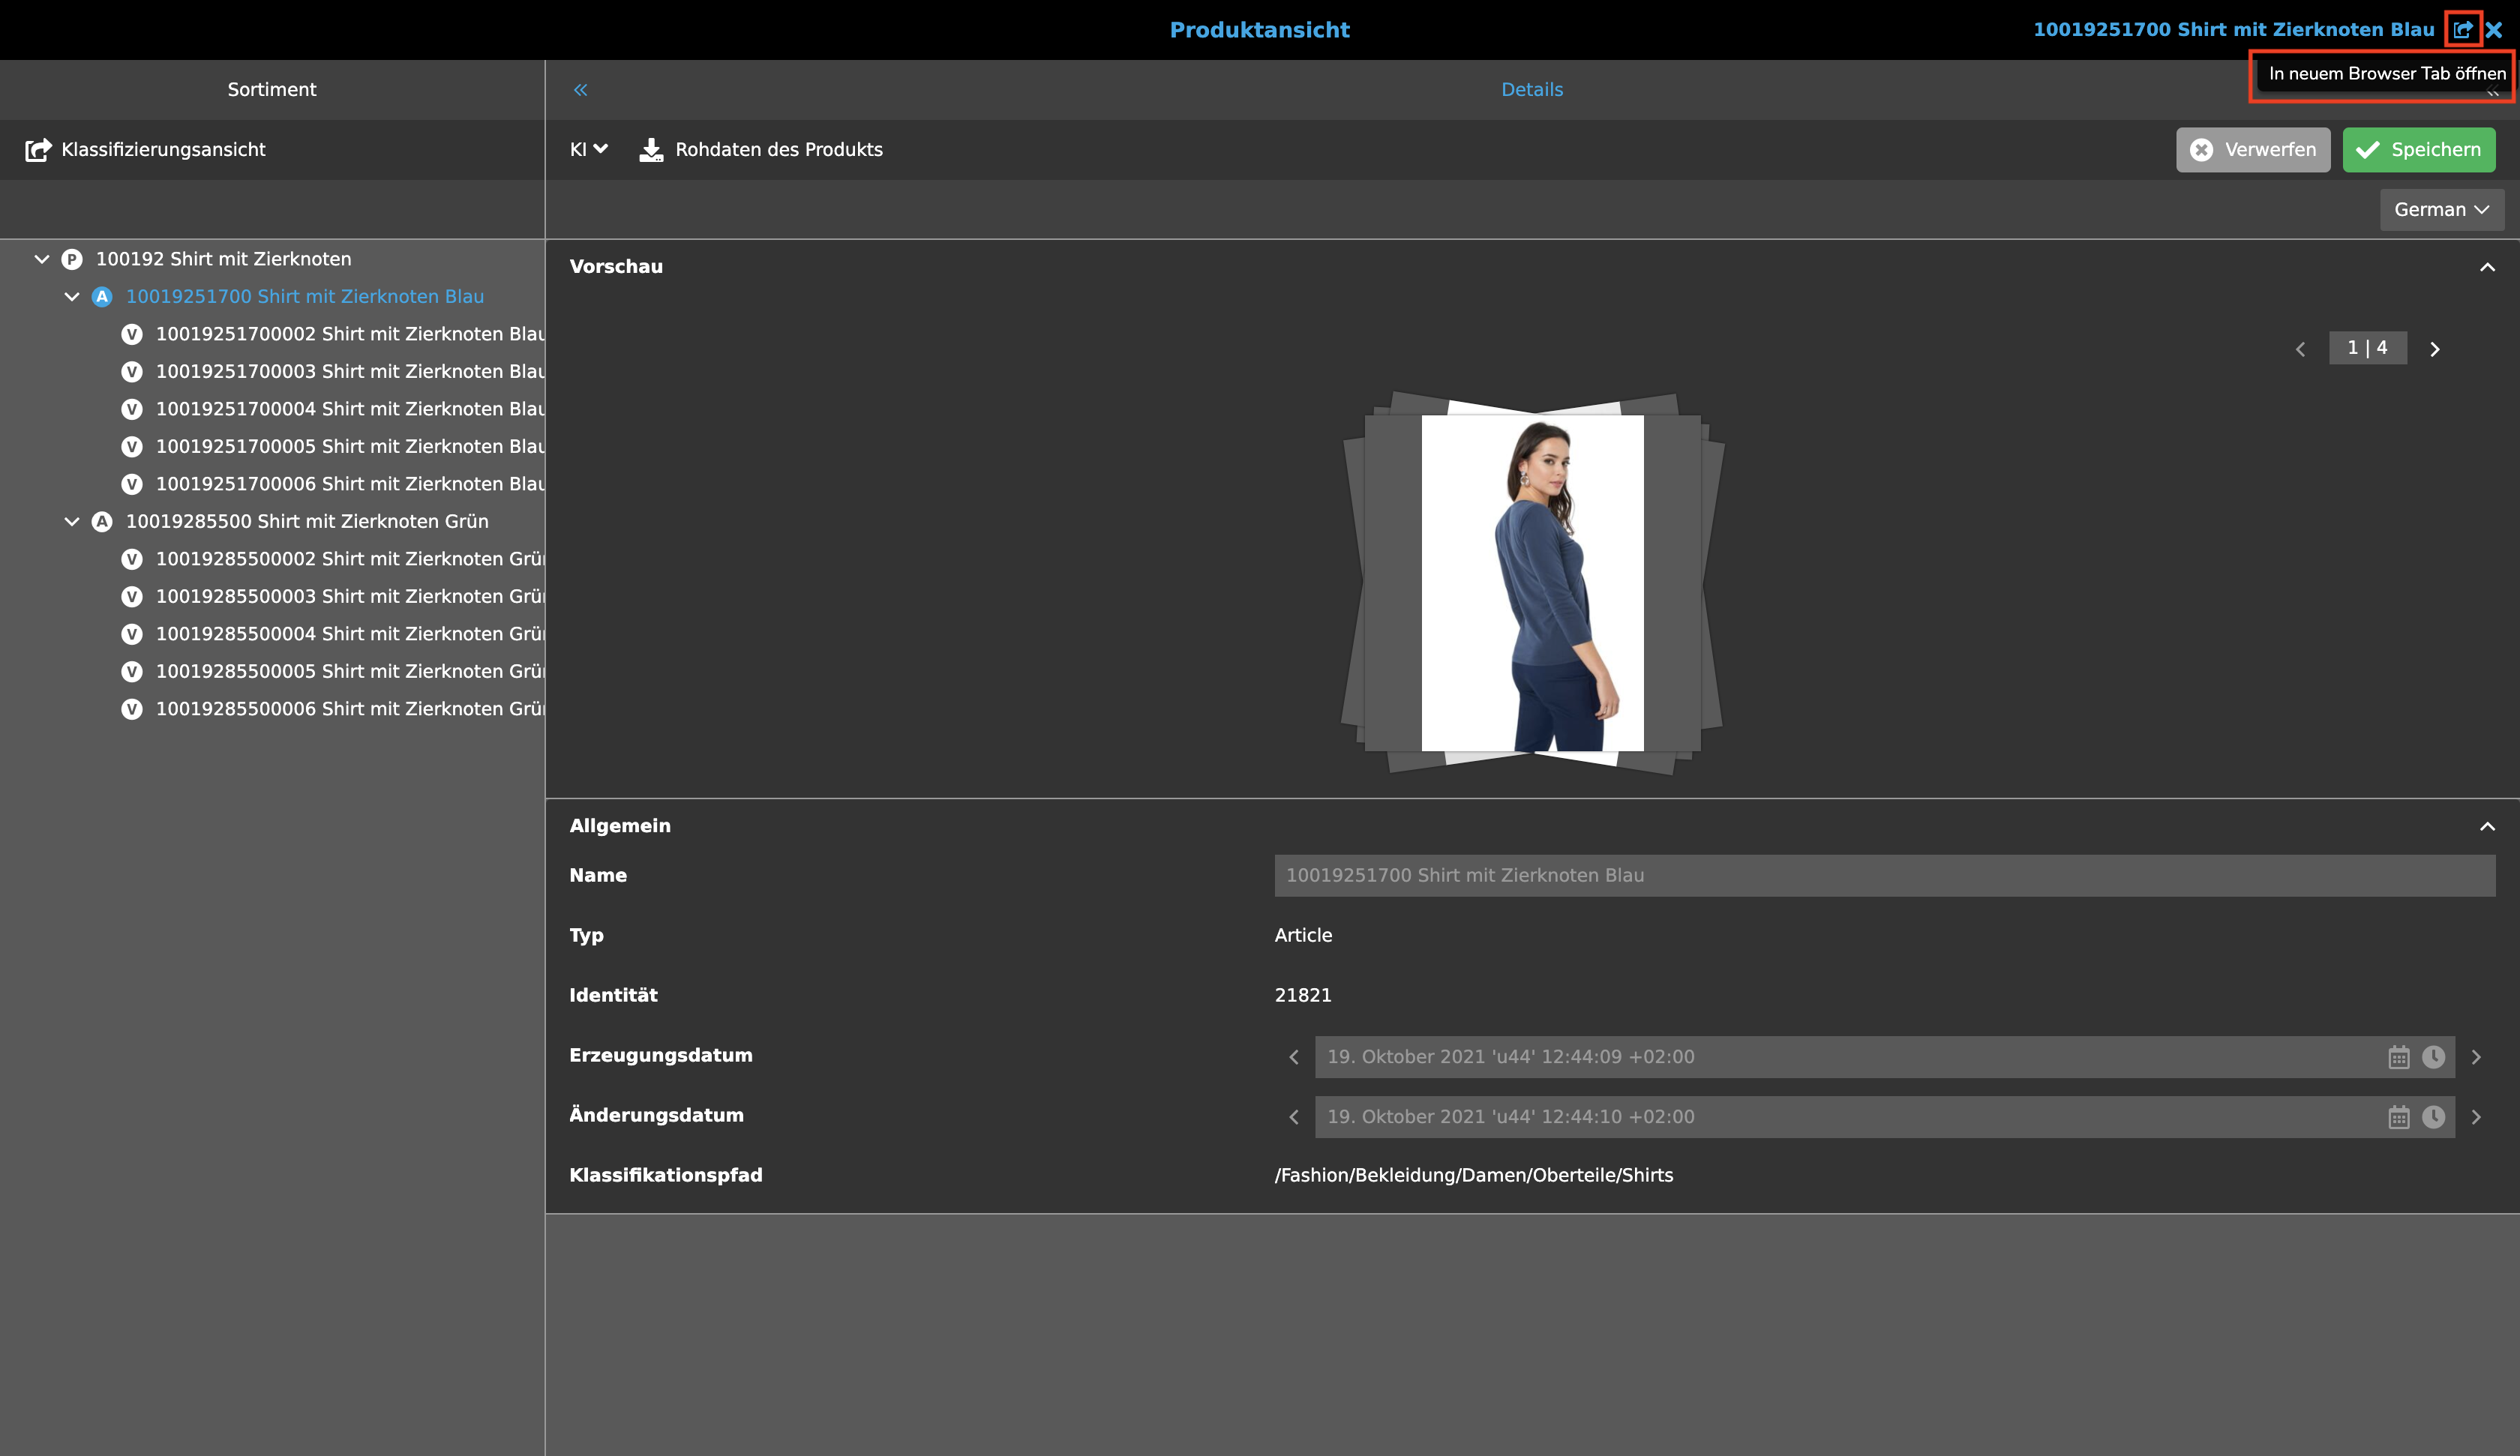Open the KI dropdown menu
This screenshot has width=2520, height=1456.
tap(588, 150)
